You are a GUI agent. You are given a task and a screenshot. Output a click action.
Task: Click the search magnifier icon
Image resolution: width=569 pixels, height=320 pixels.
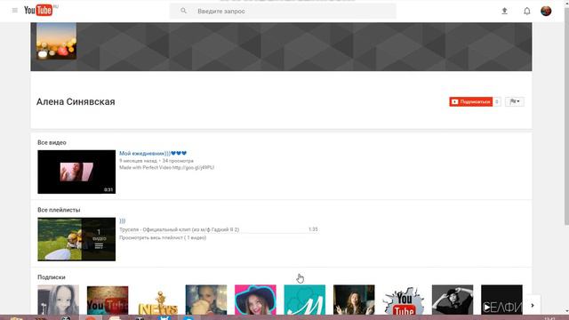coord(184,11)
